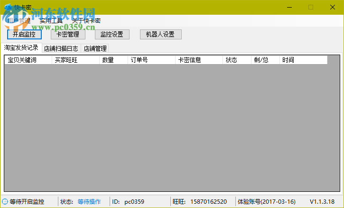Open the 用户管理 menu
Viewport: 344px width, 208px height.
(x=19, y=21)
